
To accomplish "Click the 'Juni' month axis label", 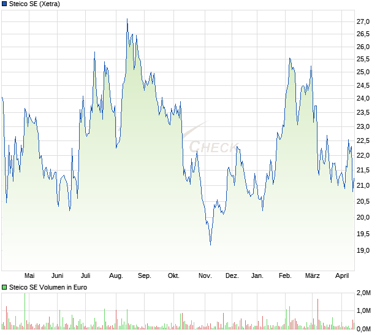I will [x=58, y=275].
